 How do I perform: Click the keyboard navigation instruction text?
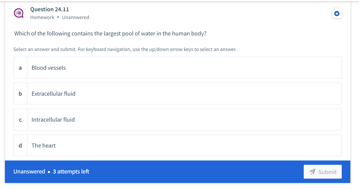pos(125,49)
